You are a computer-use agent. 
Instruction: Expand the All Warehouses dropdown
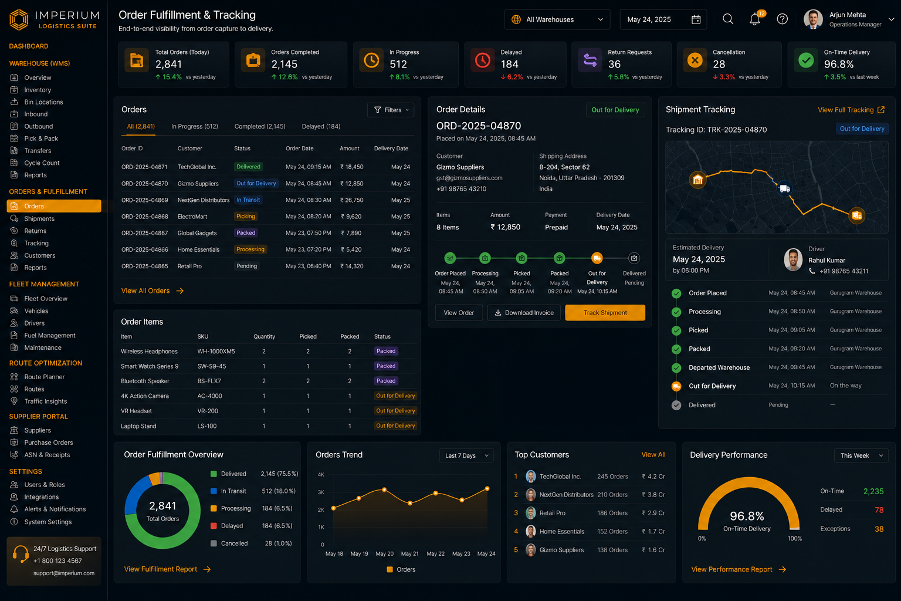(x=557, y=19)
